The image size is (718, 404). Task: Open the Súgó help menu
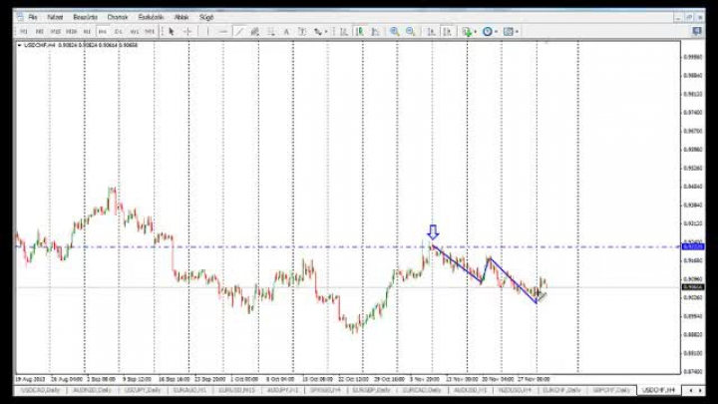[206, 17]
